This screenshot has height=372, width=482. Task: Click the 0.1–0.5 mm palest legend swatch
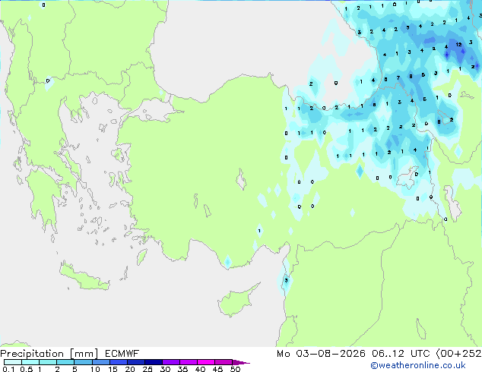pos(13,362)
